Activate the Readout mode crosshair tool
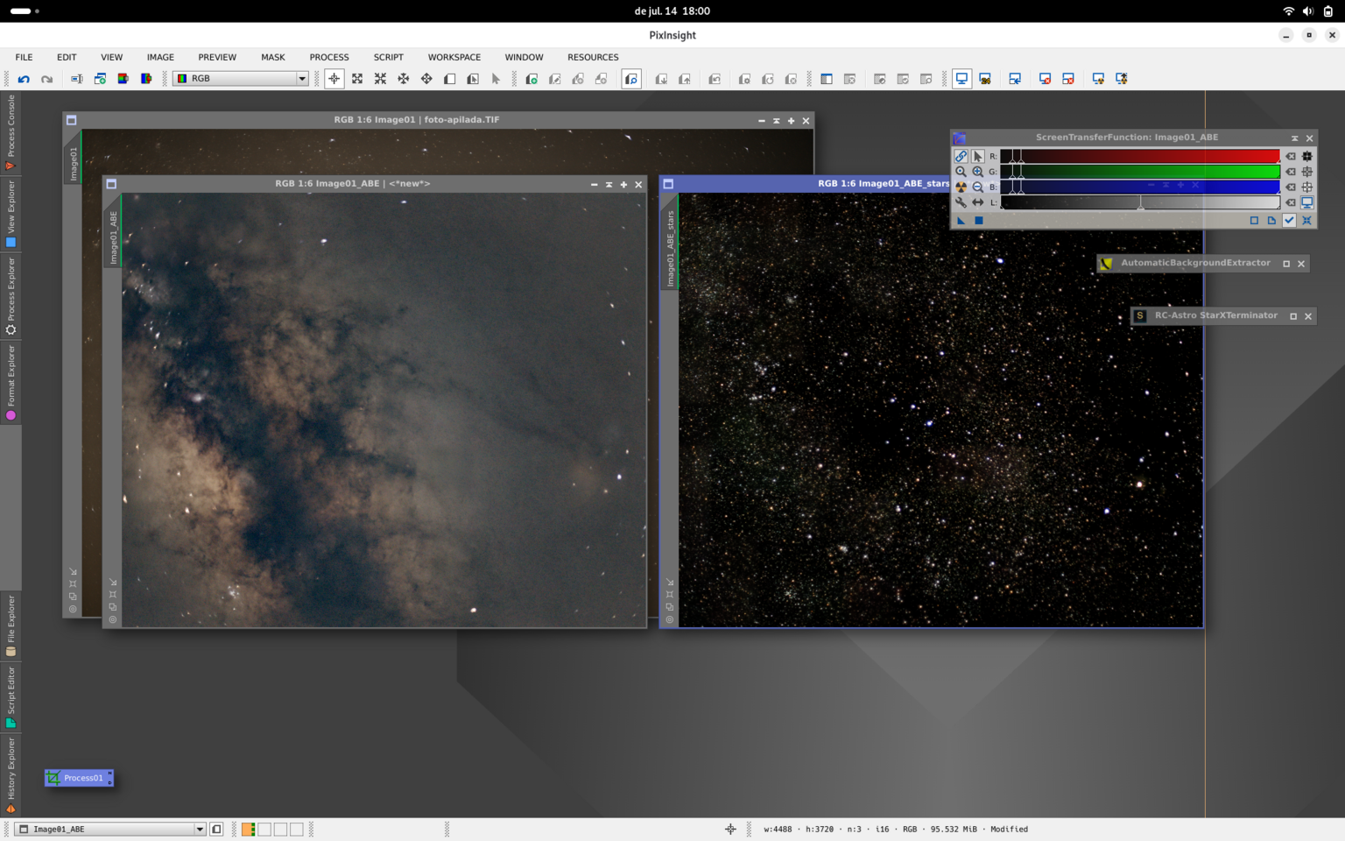This screenshot has height=841, width=1345. tap(334, 79)
